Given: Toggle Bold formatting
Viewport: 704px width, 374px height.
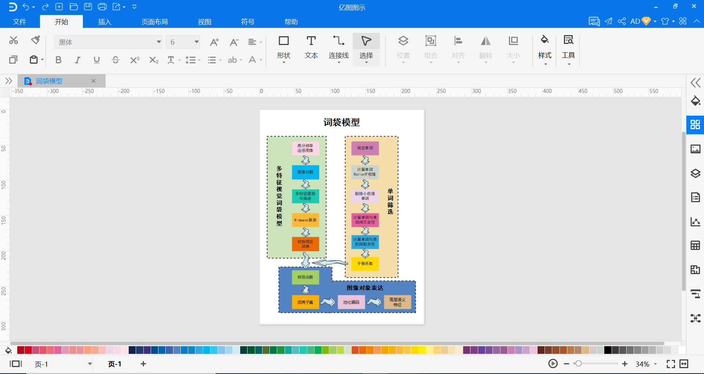Looking at the screenshot, I should [x=58, y=60].
